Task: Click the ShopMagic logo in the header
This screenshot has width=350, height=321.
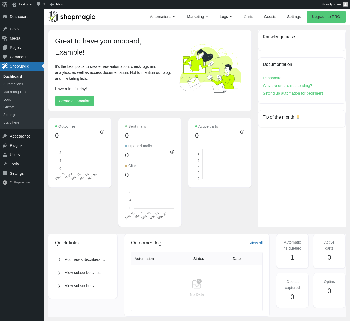Action: (x=72, y=17)
